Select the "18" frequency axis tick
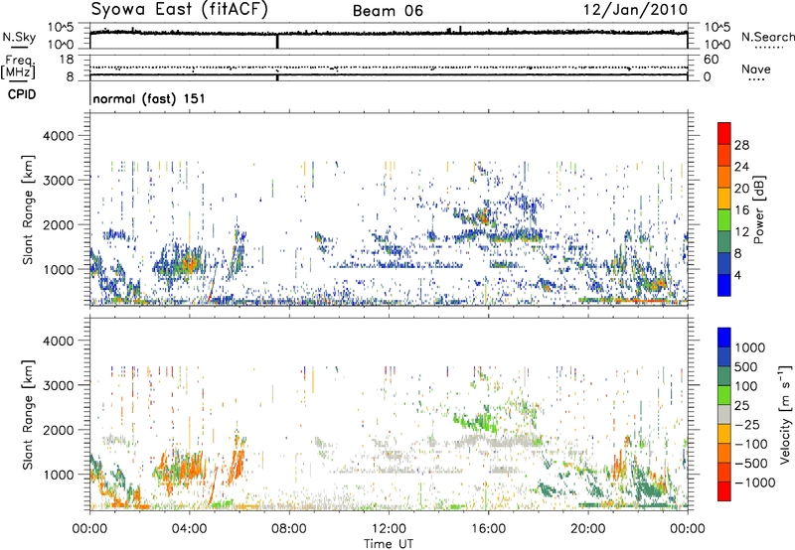 (x=67, y=60)
